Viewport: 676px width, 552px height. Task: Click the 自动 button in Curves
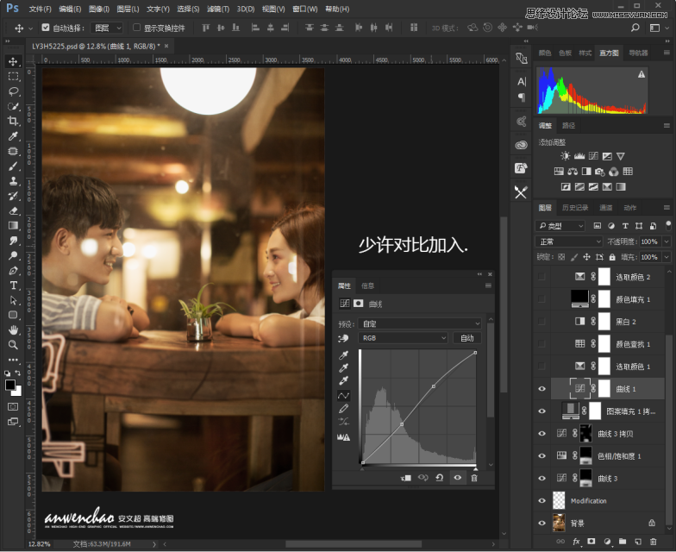(x=467, y=338)
